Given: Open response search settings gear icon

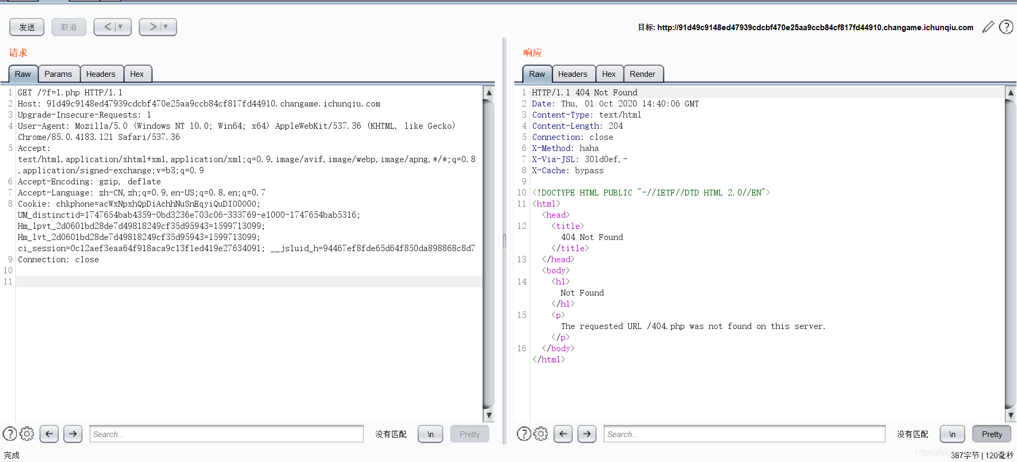Looking at the screenshot, I should tap(541, 434).
